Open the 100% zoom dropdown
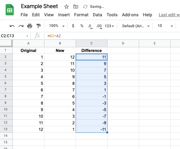180x149 pixels. 57,26
